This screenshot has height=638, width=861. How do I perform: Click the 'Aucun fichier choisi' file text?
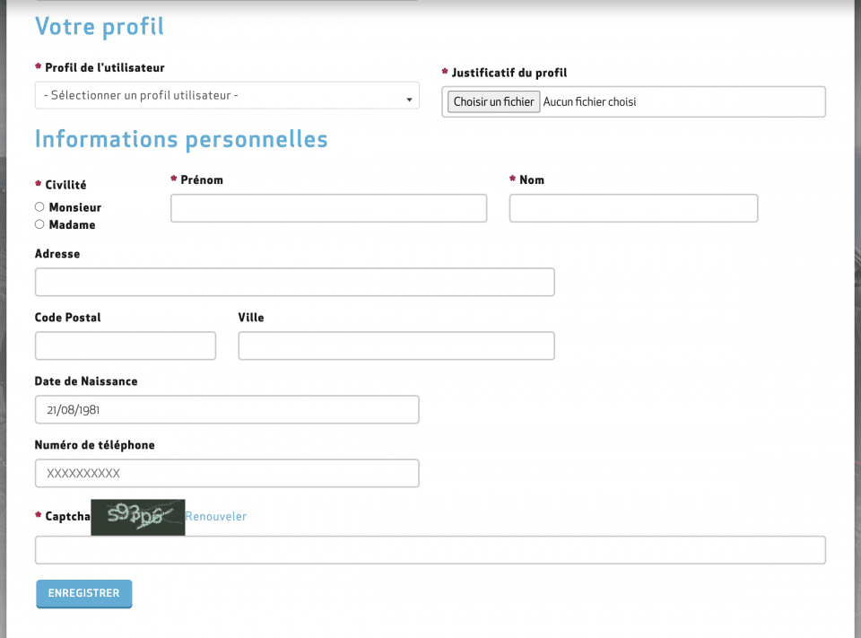click(589, 101)
